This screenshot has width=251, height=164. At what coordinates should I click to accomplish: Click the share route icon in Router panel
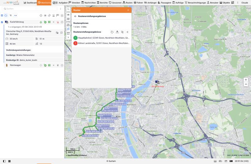coord(127,32)
